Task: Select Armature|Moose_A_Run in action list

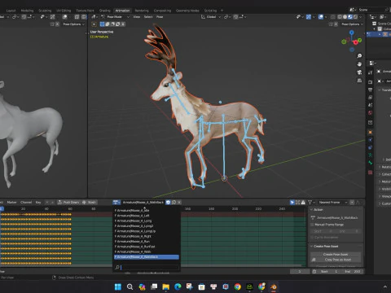Action: [x=147, y=242]
